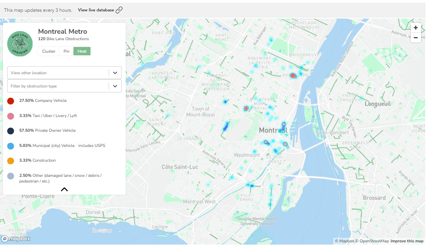This screenshot has height=248, width=429.
Task: Click the Improve this map link
Action: 407,241
